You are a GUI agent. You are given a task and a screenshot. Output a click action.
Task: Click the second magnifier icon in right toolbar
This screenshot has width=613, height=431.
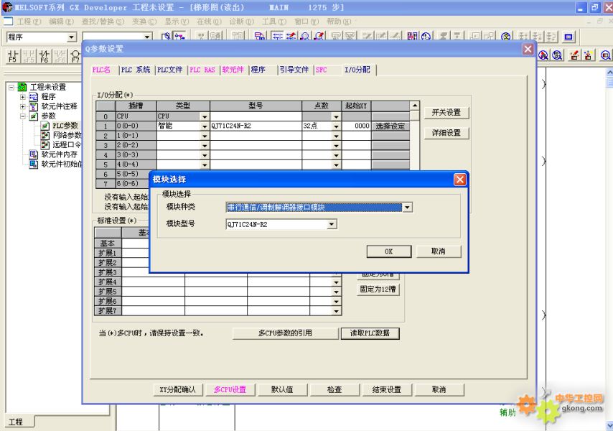558,55
